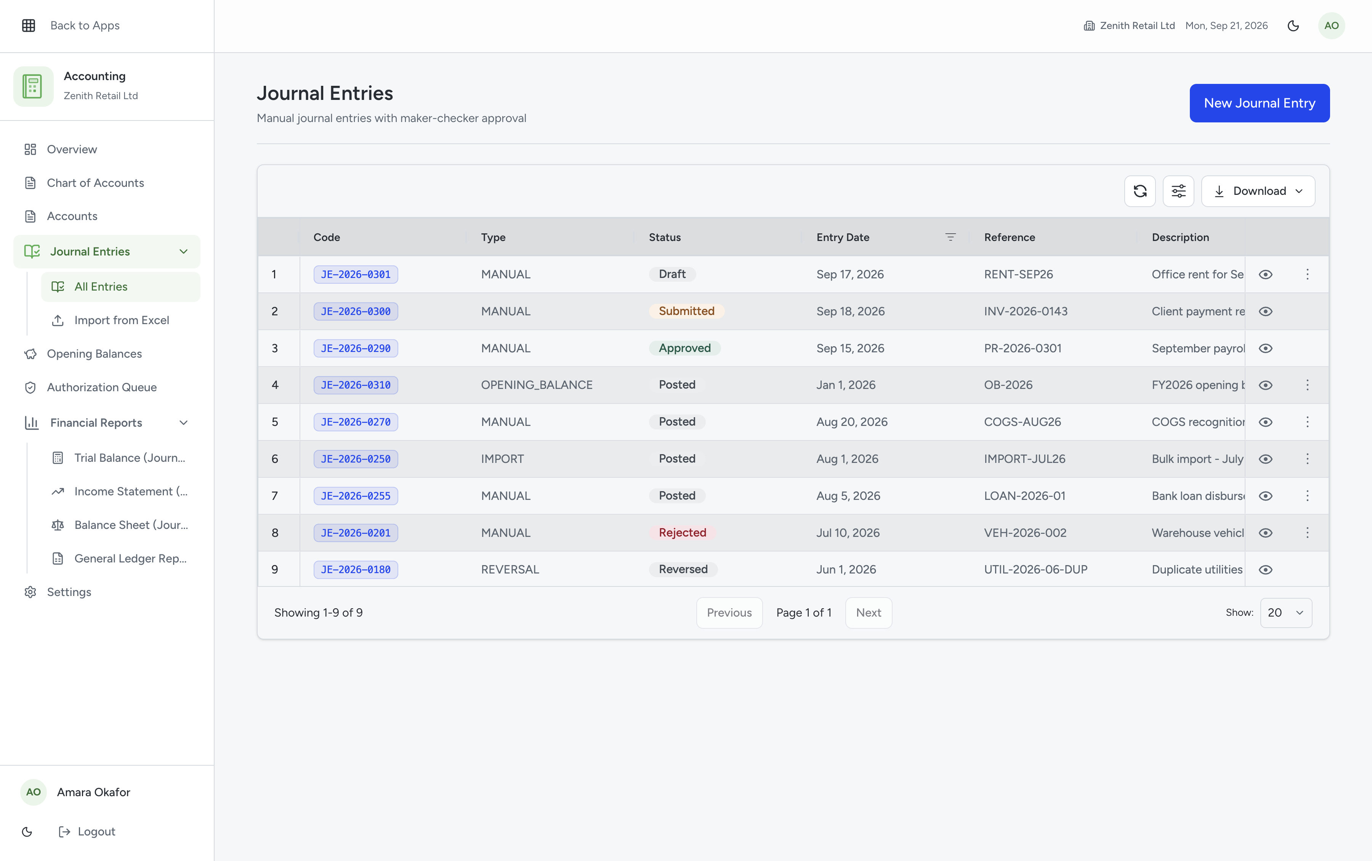1372x861 pixels.
Task: Open more actions for JE-2026-0250
Action: click(x=1307, y=459)
